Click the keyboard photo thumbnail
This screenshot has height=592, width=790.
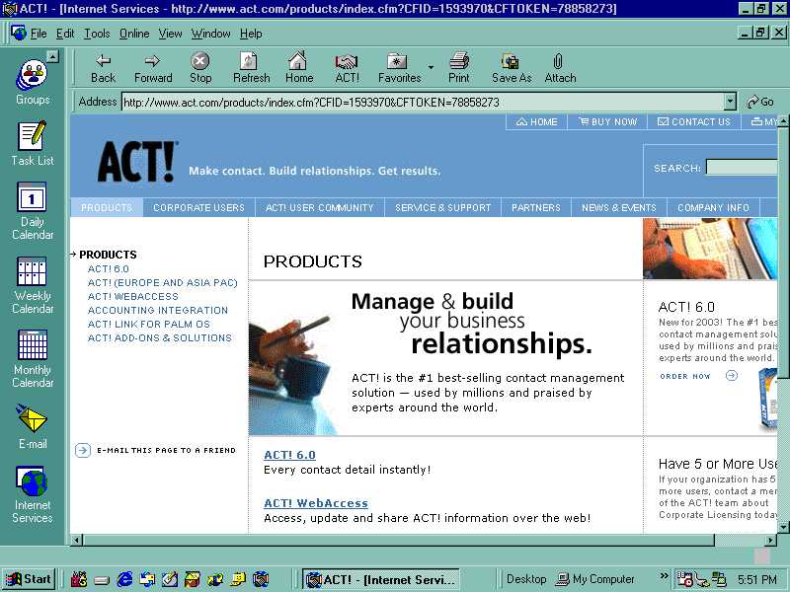coord(710,249)
